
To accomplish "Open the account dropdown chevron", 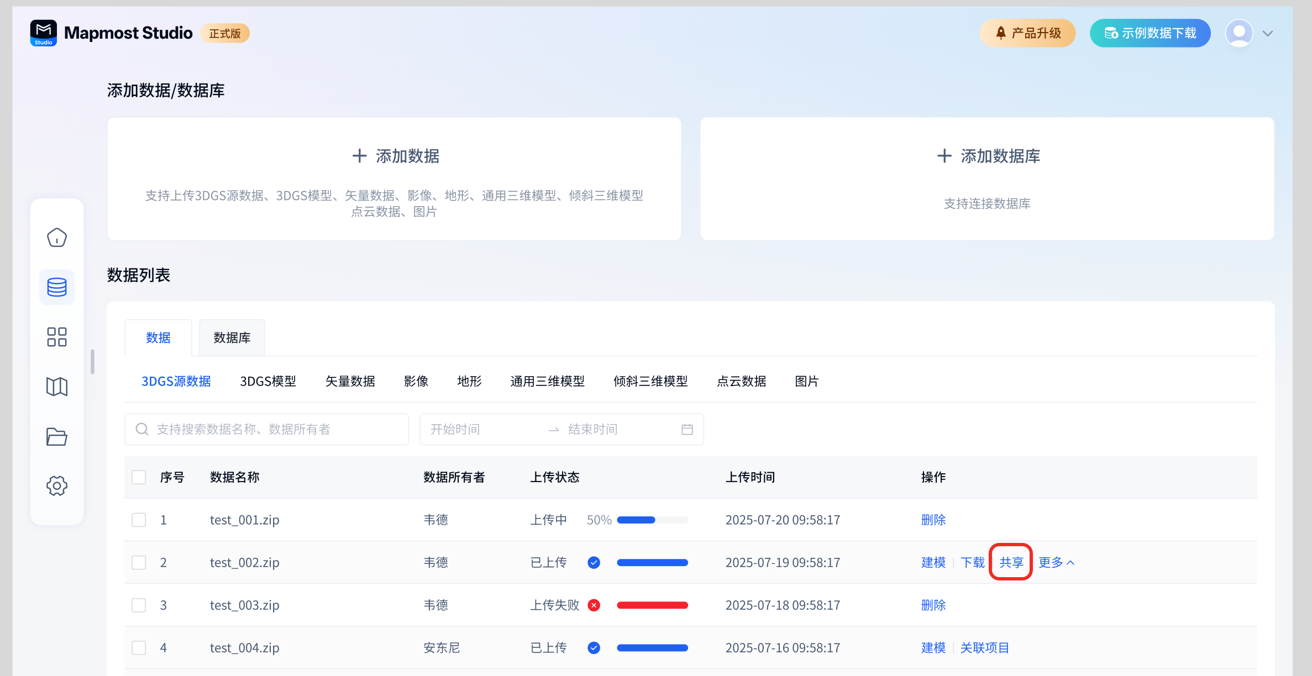I will pos(1268,33).
